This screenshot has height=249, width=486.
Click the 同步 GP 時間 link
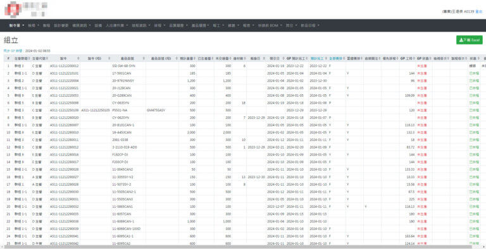point(13,51)
